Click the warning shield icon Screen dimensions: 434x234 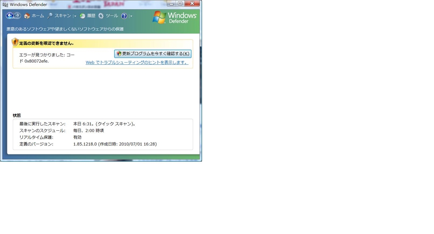point(15,42)
